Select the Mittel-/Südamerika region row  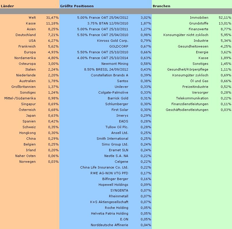point(20,98)
